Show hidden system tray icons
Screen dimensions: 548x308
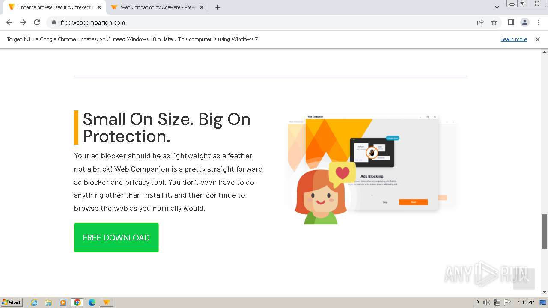[477, 302]
